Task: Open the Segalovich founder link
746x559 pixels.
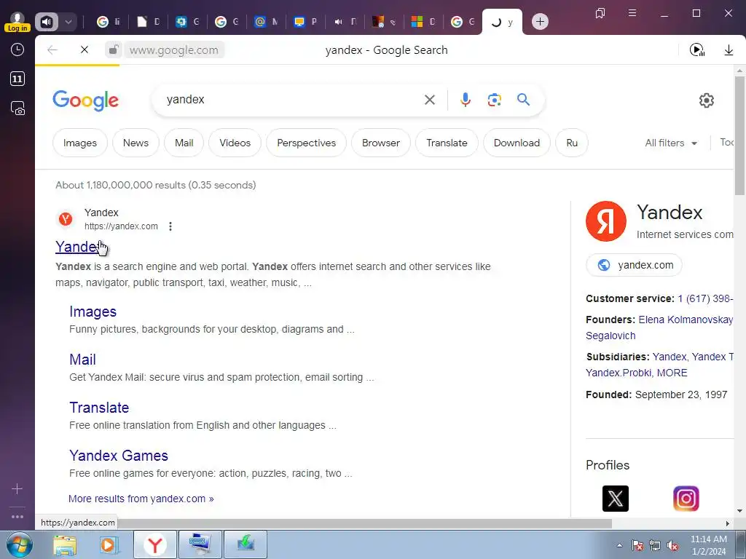Action: (x=610, y=336)
